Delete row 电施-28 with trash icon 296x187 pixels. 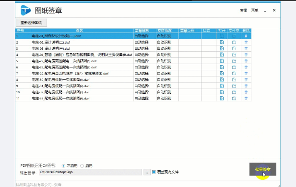(246, 67)
